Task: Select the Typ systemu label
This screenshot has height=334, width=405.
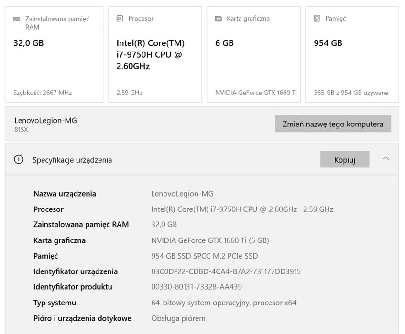Action: pos(55,303)
